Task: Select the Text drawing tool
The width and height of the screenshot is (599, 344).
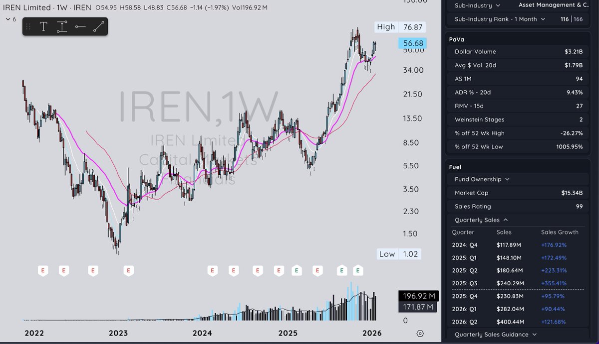Action: (x=43, y=26)
